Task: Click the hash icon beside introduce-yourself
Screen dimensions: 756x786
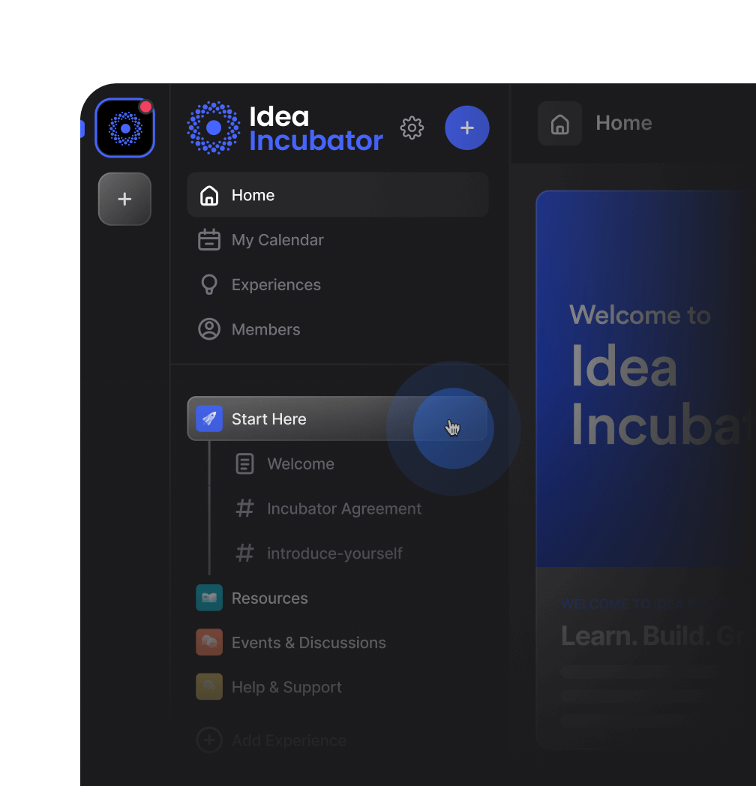Action: 244,553
